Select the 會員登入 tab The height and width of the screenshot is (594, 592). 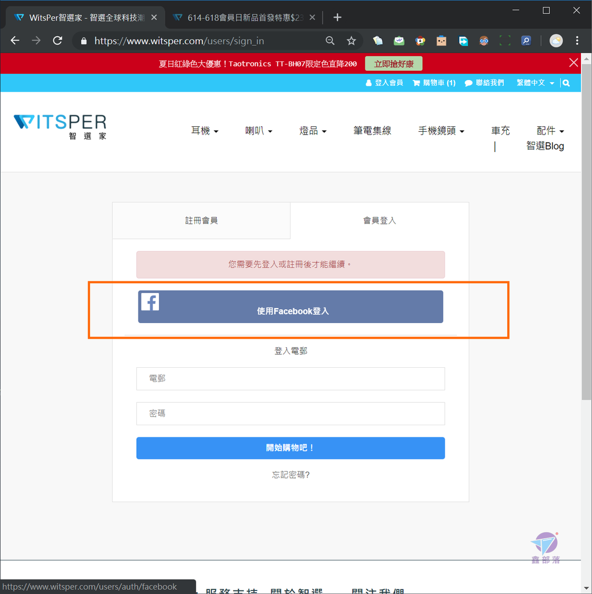point(380,220)
